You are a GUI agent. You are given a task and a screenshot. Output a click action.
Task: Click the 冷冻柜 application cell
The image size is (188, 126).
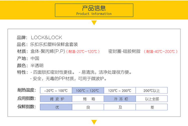click(x=120, y=99)
